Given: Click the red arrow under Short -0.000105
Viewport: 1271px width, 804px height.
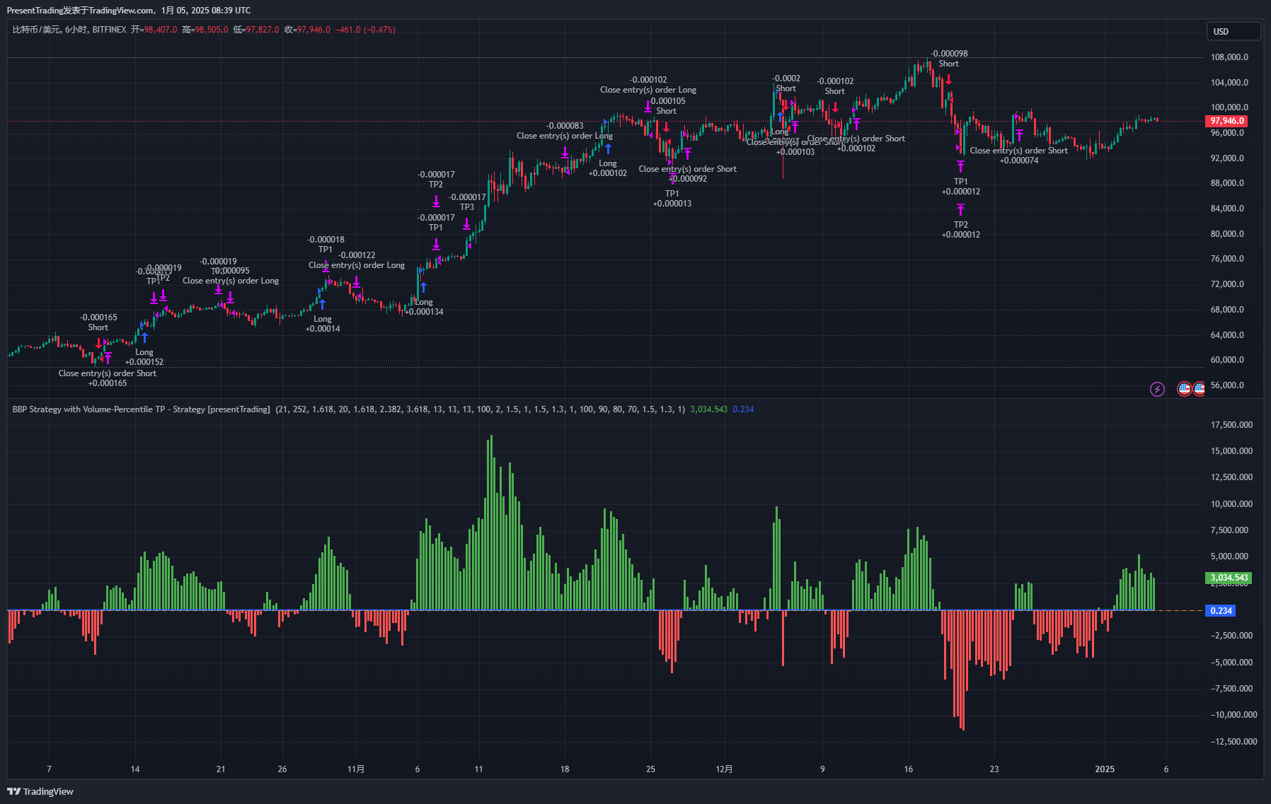Looking at the screenshot, I should tap(666, 127).
